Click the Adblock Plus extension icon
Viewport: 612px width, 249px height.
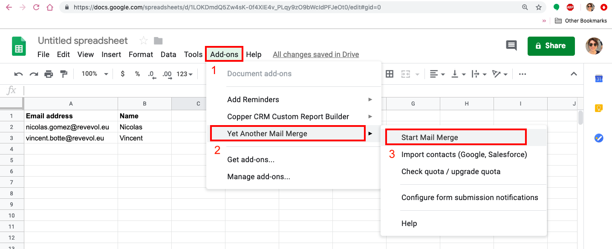coord(570,7)
